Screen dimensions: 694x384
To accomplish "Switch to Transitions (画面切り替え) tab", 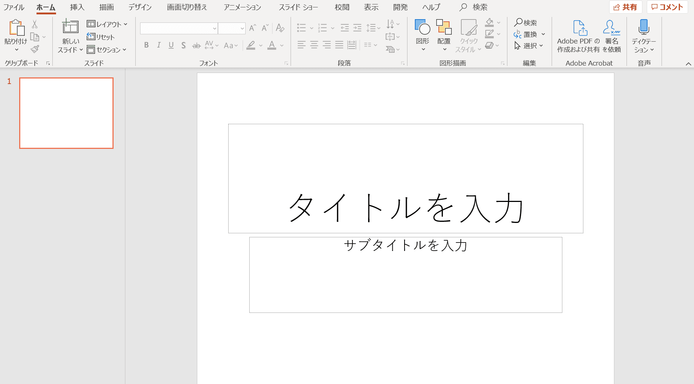I will click(x=187, y=7).
